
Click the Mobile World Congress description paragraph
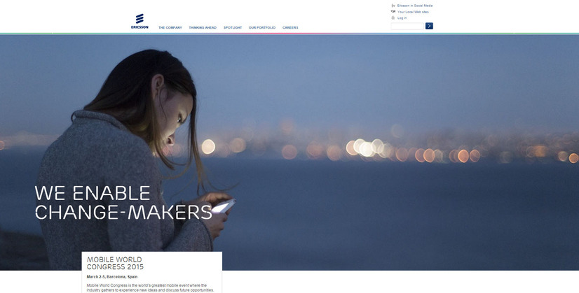click(x=150, y=287)
